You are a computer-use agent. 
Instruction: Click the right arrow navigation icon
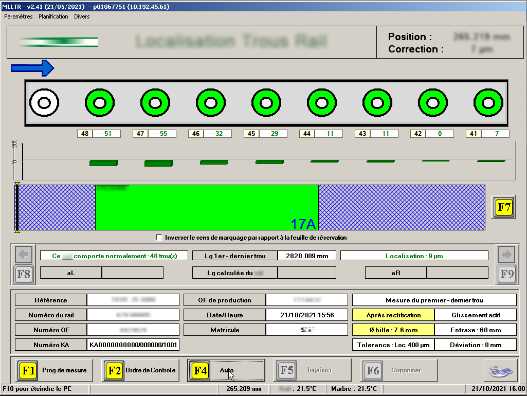pos(506,254)
